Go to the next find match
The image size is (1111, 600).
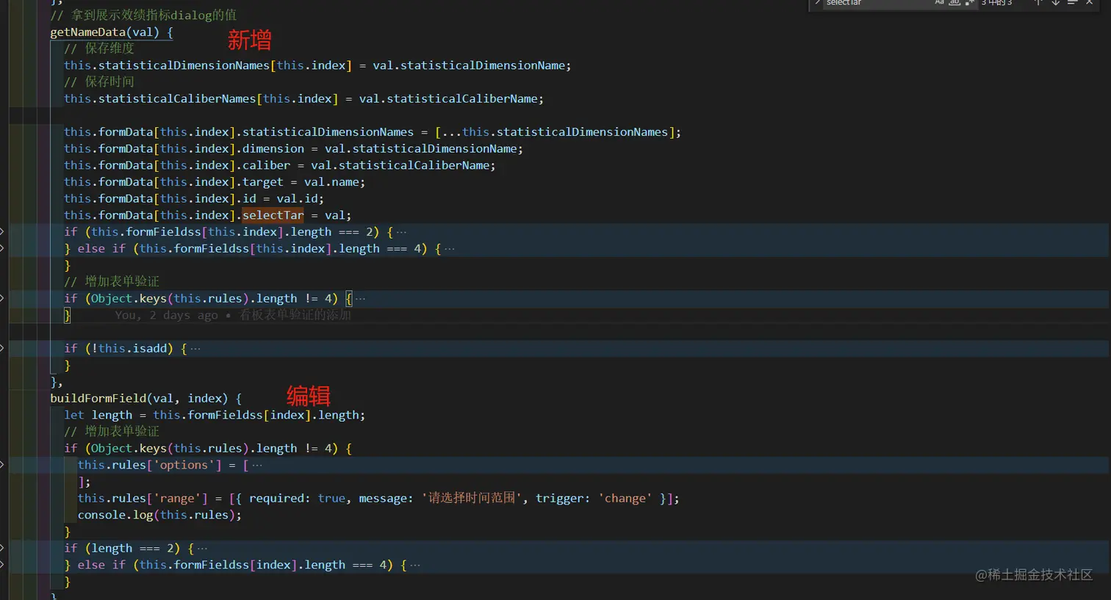coord(1056,2)
